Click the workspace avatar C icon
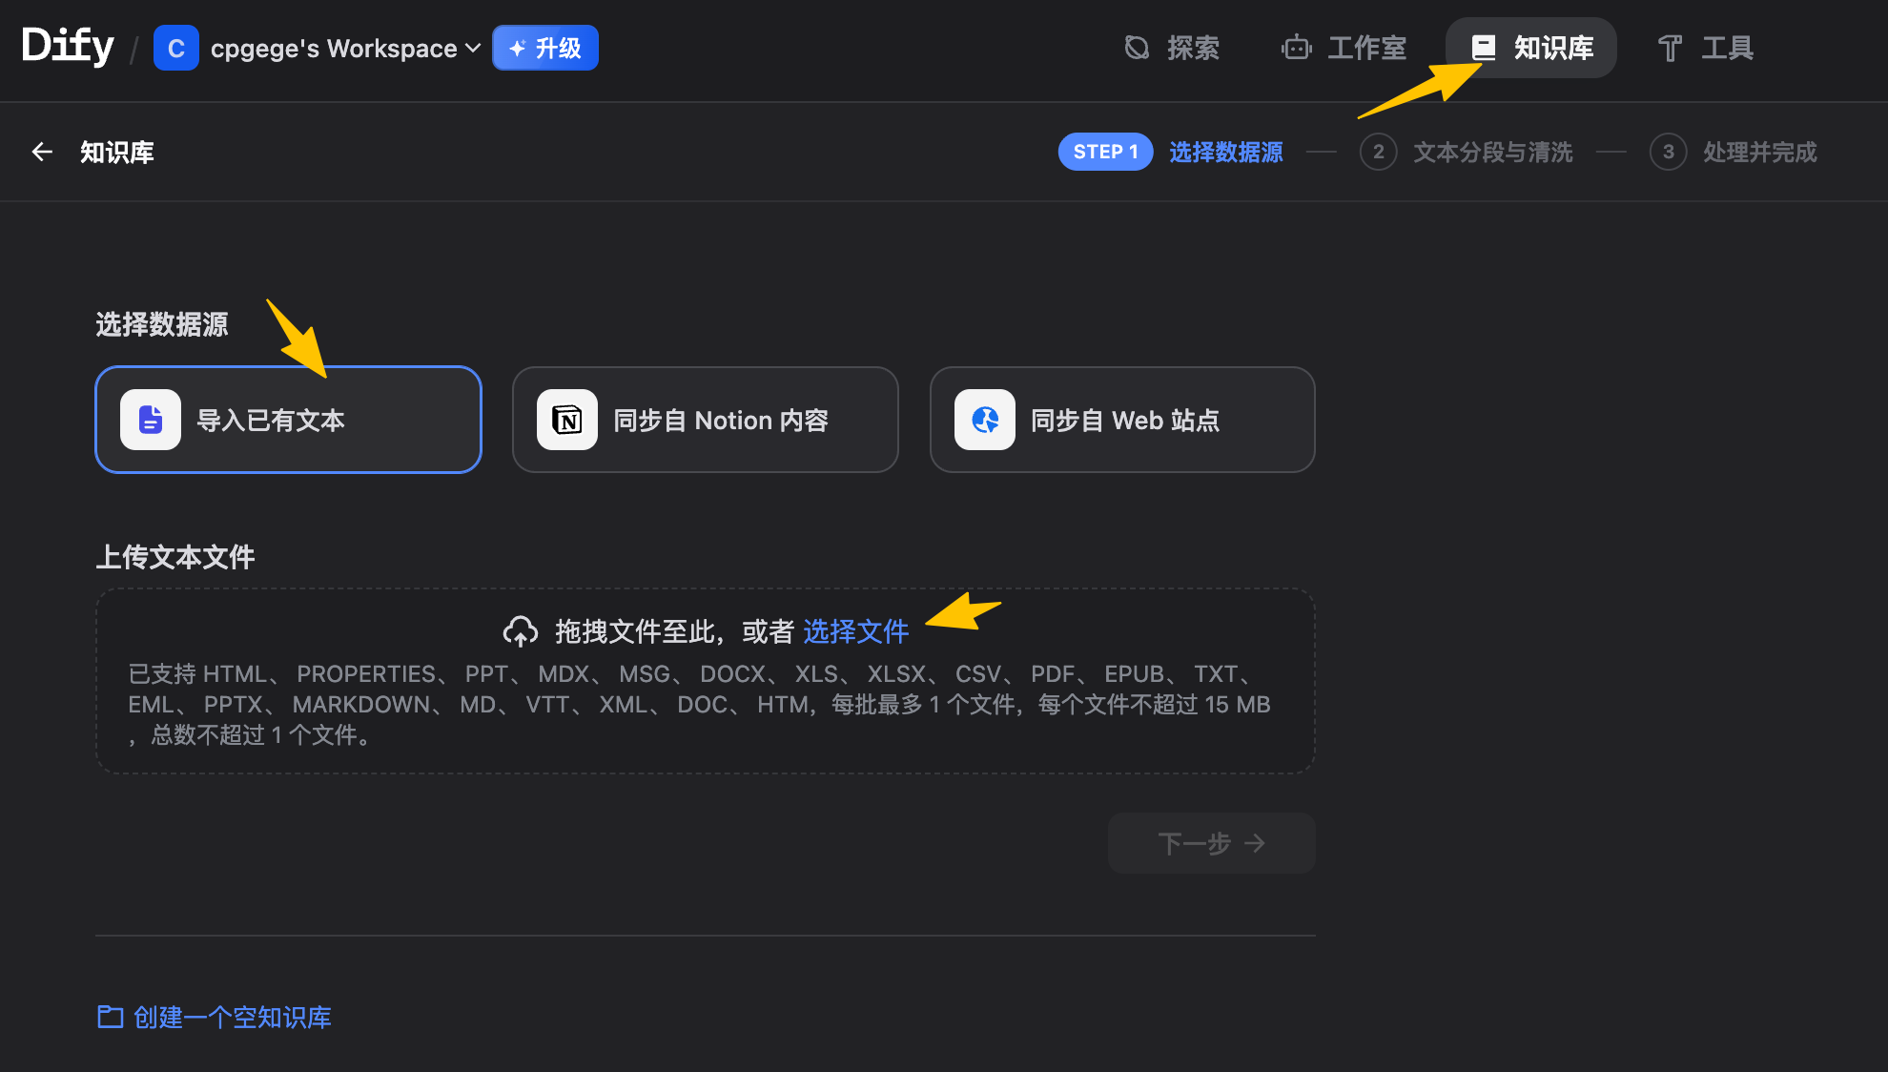Screen dimensions: 1888x1072 (175, 49)
